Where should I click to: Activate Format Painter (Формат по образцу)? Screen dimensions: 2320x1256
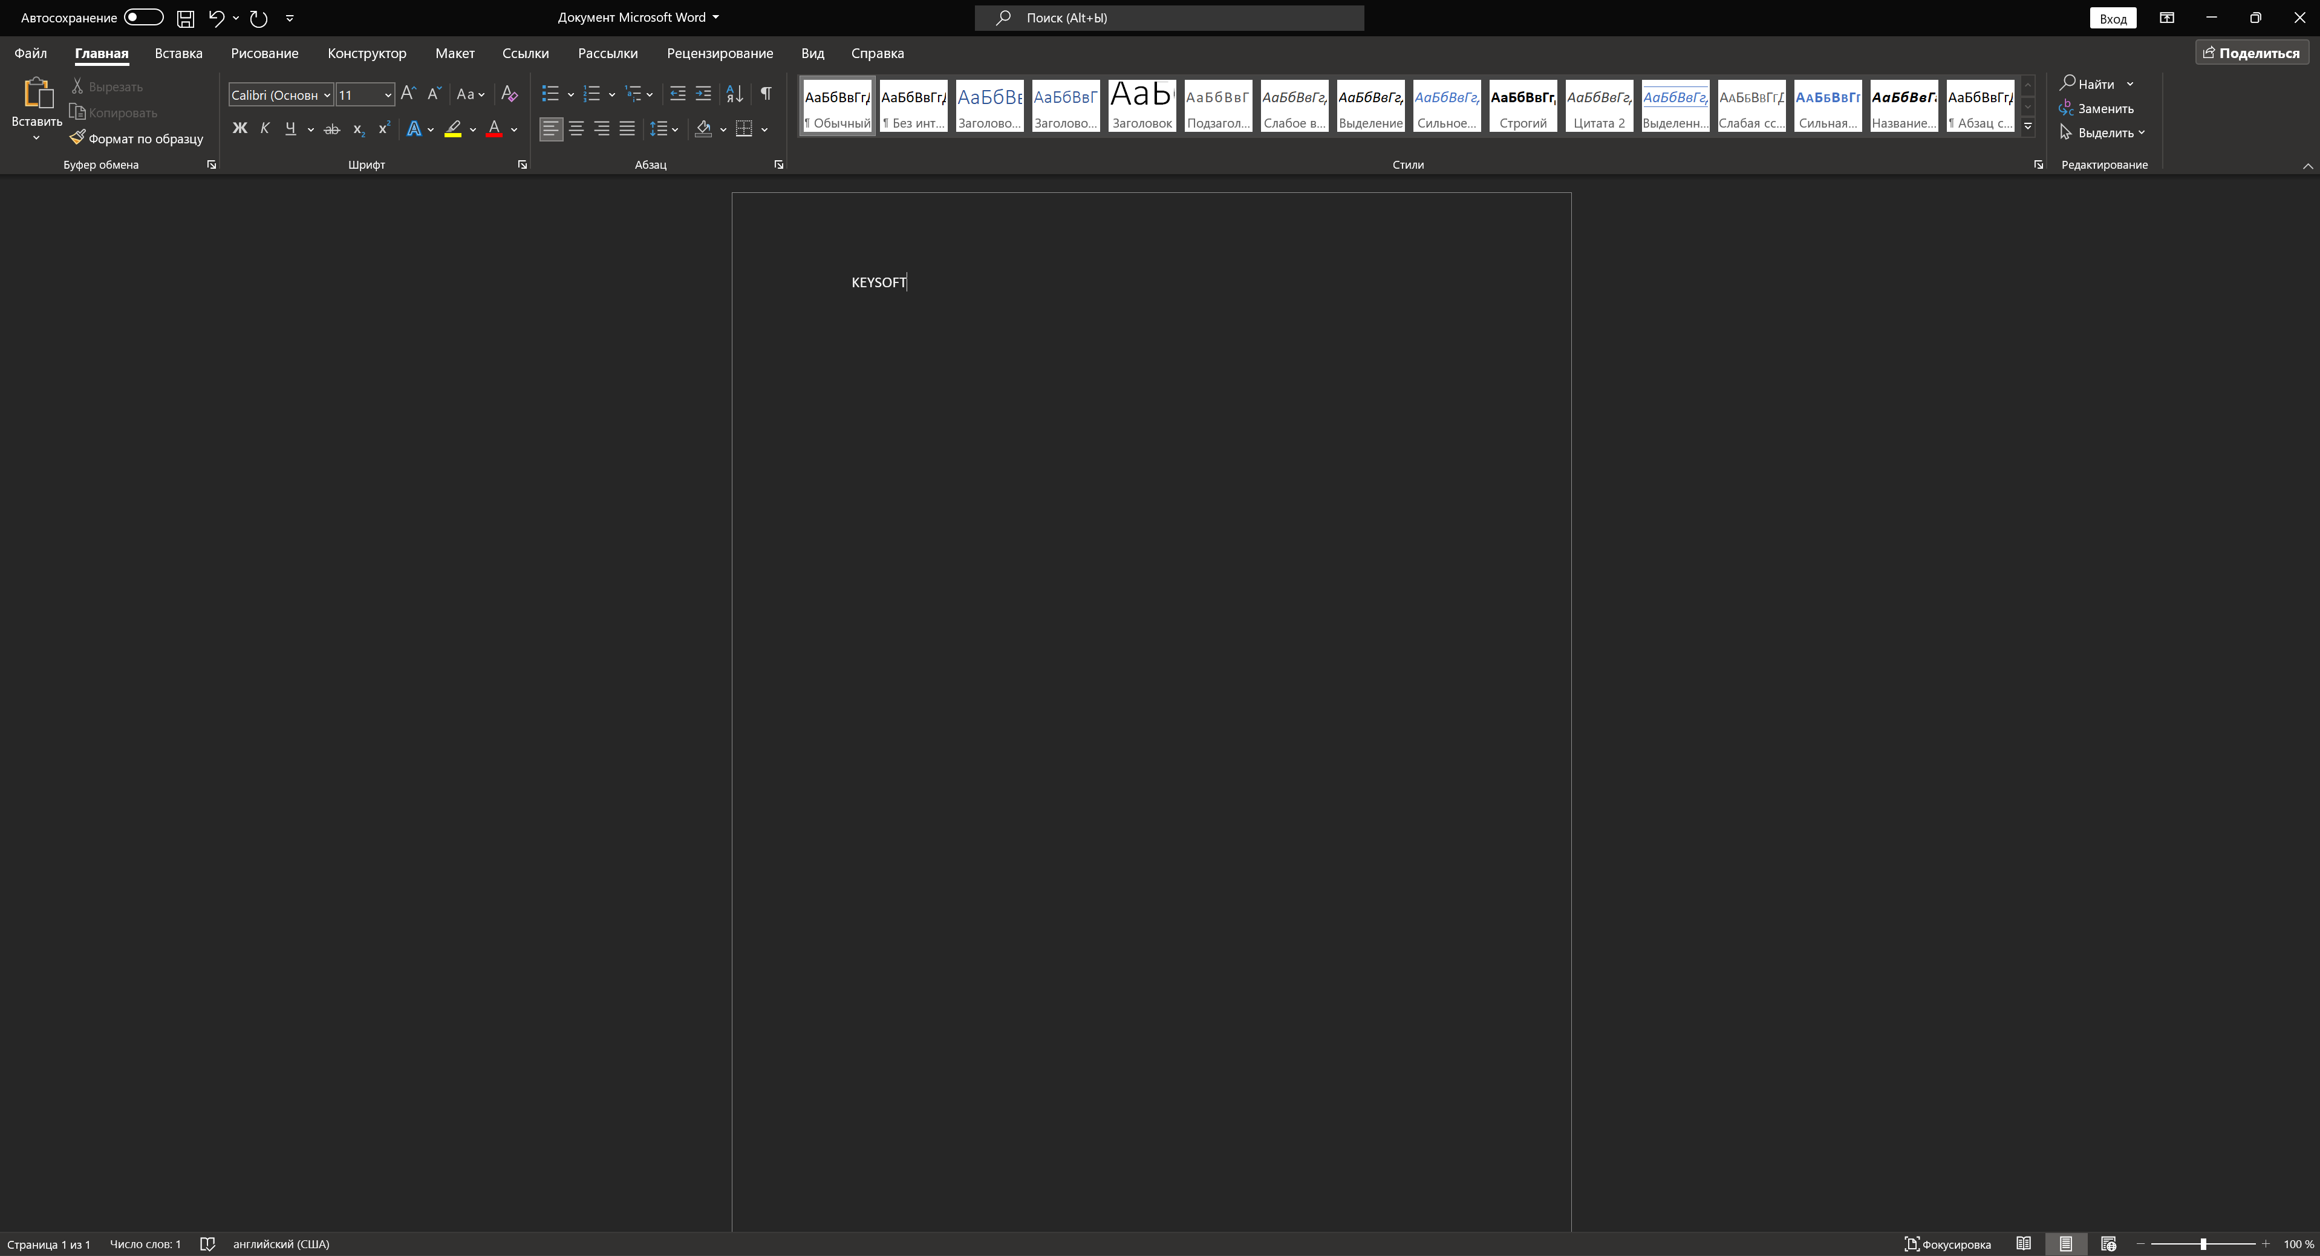click(x=137, y=138)
